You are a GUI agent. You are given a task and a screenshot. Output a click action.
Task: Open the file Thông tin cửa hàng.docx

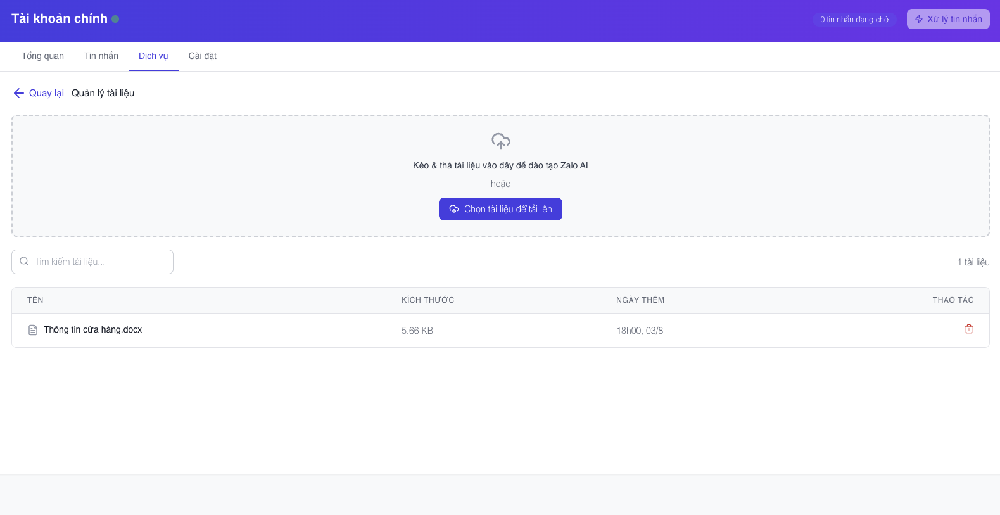[92, 330]
